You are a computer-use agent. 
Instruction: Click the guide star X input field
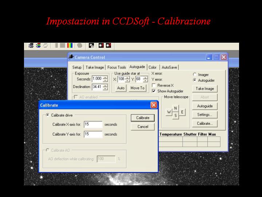coord(121,79)
